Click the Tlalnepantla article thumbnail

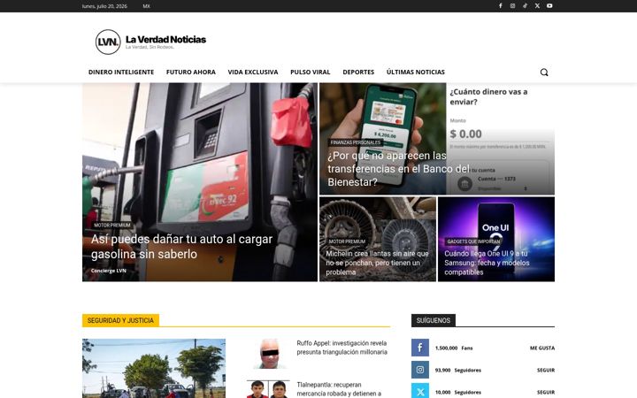point(269,389)
